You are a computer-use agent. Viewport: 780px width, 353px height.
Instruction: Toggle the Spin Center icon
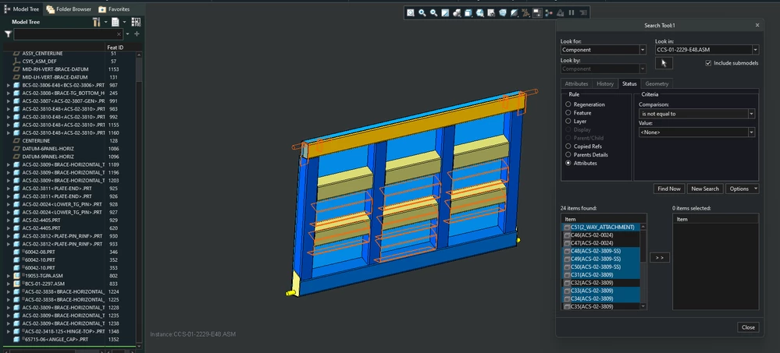pos(549,13)
